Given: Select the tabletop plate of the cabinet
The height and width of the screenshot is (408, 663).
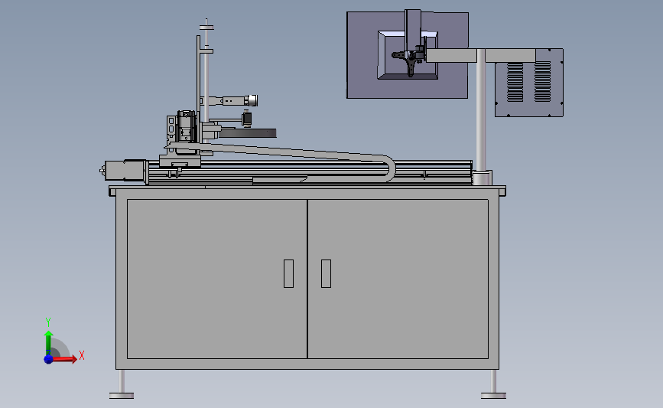Looking at the screenshot, I should pyautogui.click(x=307, y=188).
